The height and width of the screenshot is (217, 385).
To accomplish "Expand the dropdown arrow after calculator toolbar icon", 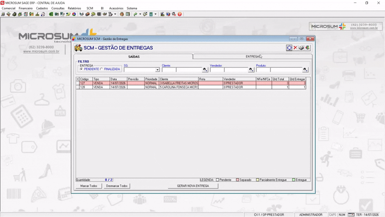I will [x=156, y=14].
